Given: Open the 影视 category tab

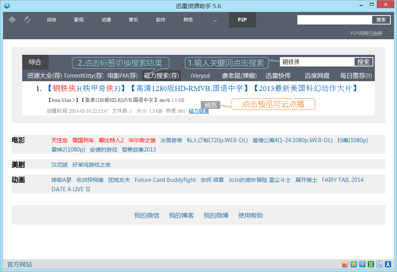Looking at the screenshot, I should [79, 20].
